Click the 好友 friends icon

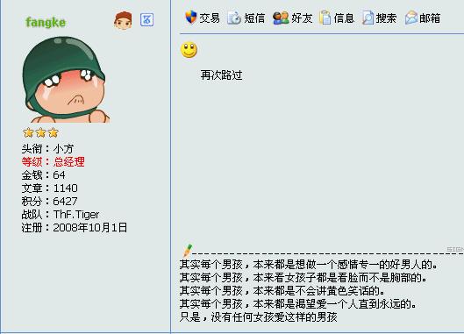tap(281, 18)
